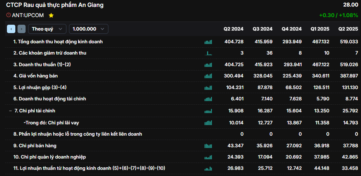The image size is (361, 176).
Task: Go to next periods with right arrow button
Action: (22, 29)
